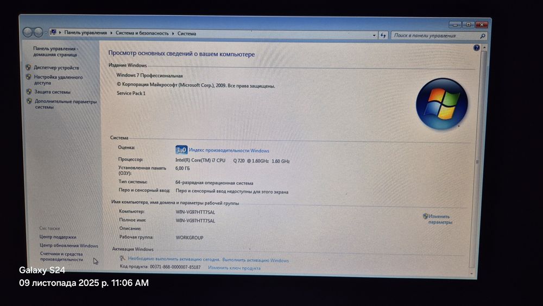The image size is (543, 306).
Task: Open recent pages dropdown arrow
Action: 46,33
